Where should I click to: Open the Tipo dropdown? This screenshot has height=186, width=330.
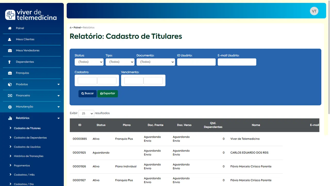tap(120, 62)
